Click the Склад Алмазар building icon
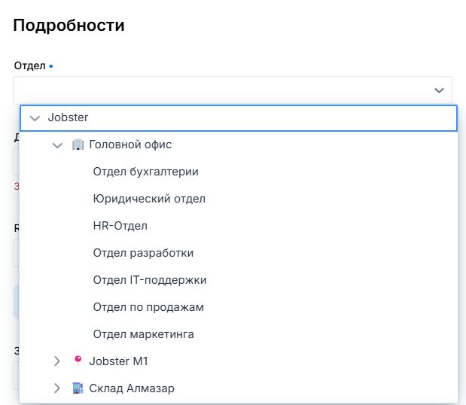The height and width of the screenshot is (405, 466). [x=78, y=388]
